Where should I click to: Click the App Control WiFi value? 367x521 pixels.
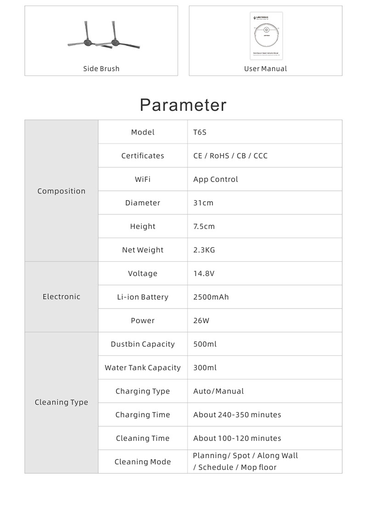click(216, 179)
